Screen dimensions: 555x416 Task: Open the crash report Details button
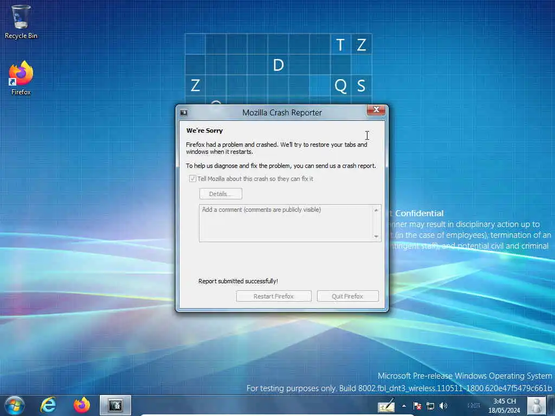pos(221,194)
